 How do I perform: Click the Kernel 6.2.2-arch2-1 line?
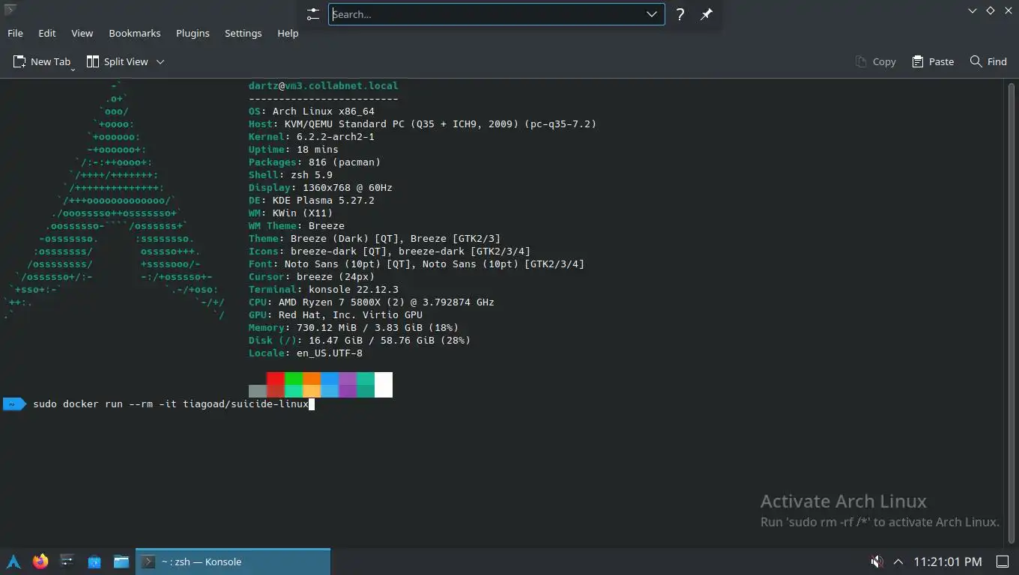click(x=312, y=136)
